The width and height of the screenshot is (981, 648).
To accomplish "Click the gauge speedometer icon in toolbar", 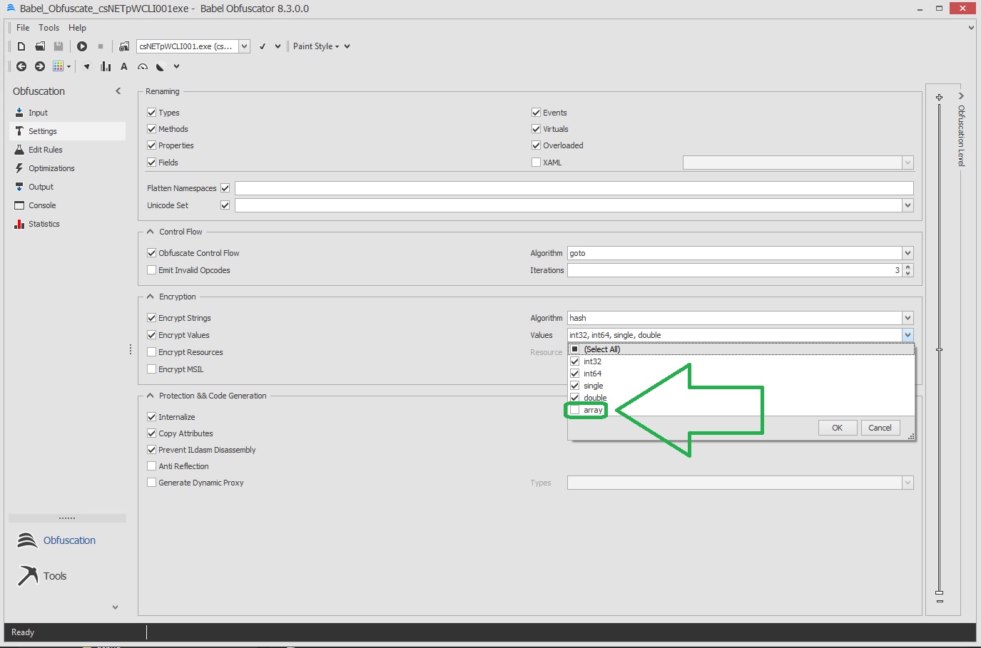I will coord(143,67).
